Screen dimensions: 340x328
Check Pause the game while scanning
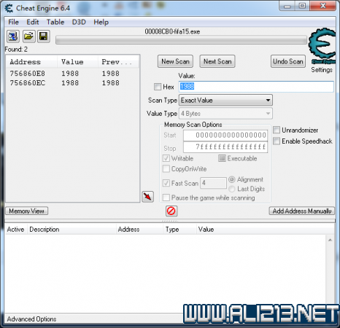click(166, 198)
